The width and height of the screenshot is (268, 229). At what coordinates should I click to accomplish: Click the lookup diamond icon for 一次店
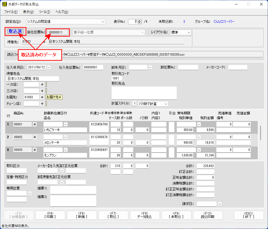[42, 84]
